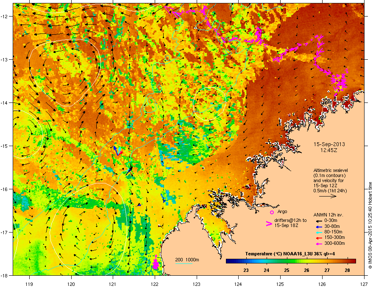
Task: Click the longitude axis label '120'
Action: point(71,284)
